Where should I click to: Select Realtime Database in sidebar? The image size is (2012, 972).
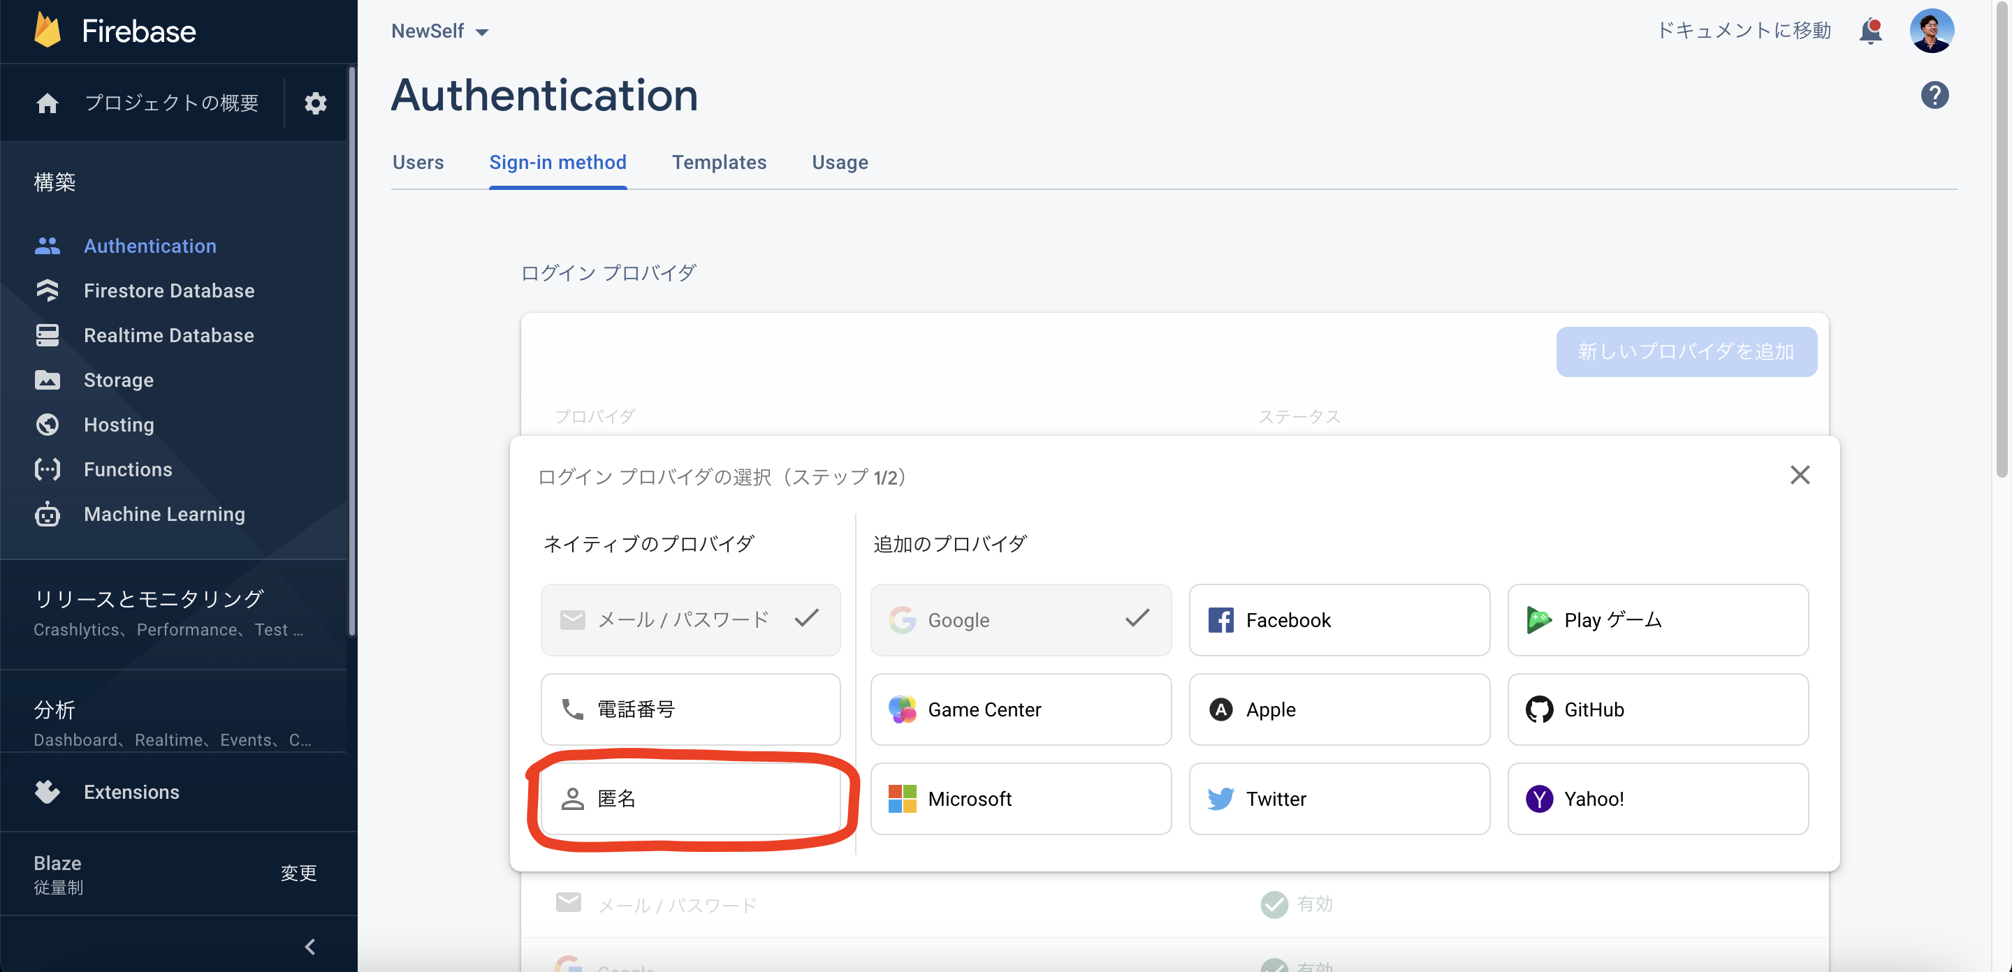168,335
